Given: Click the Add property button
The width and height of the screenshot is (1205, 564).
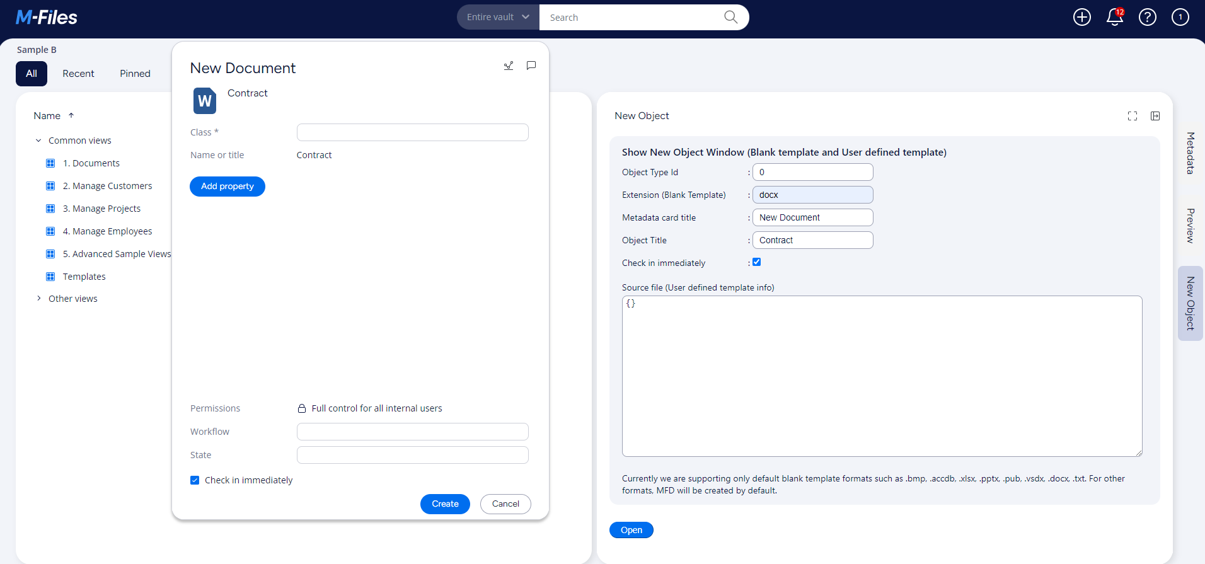Looking at the screenshot, I should point(228,187).
